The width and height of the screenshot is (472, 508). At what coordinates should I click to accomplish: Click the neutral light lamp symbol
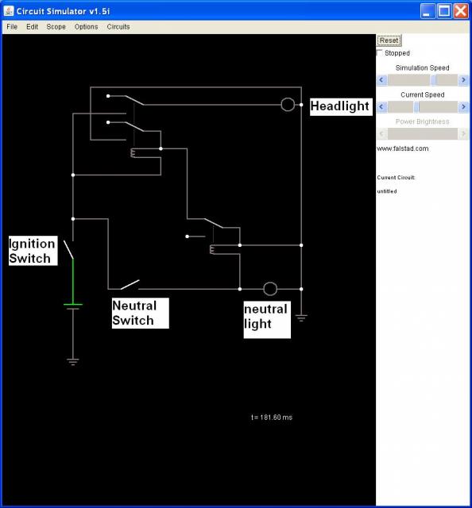[x=270, y=289]
